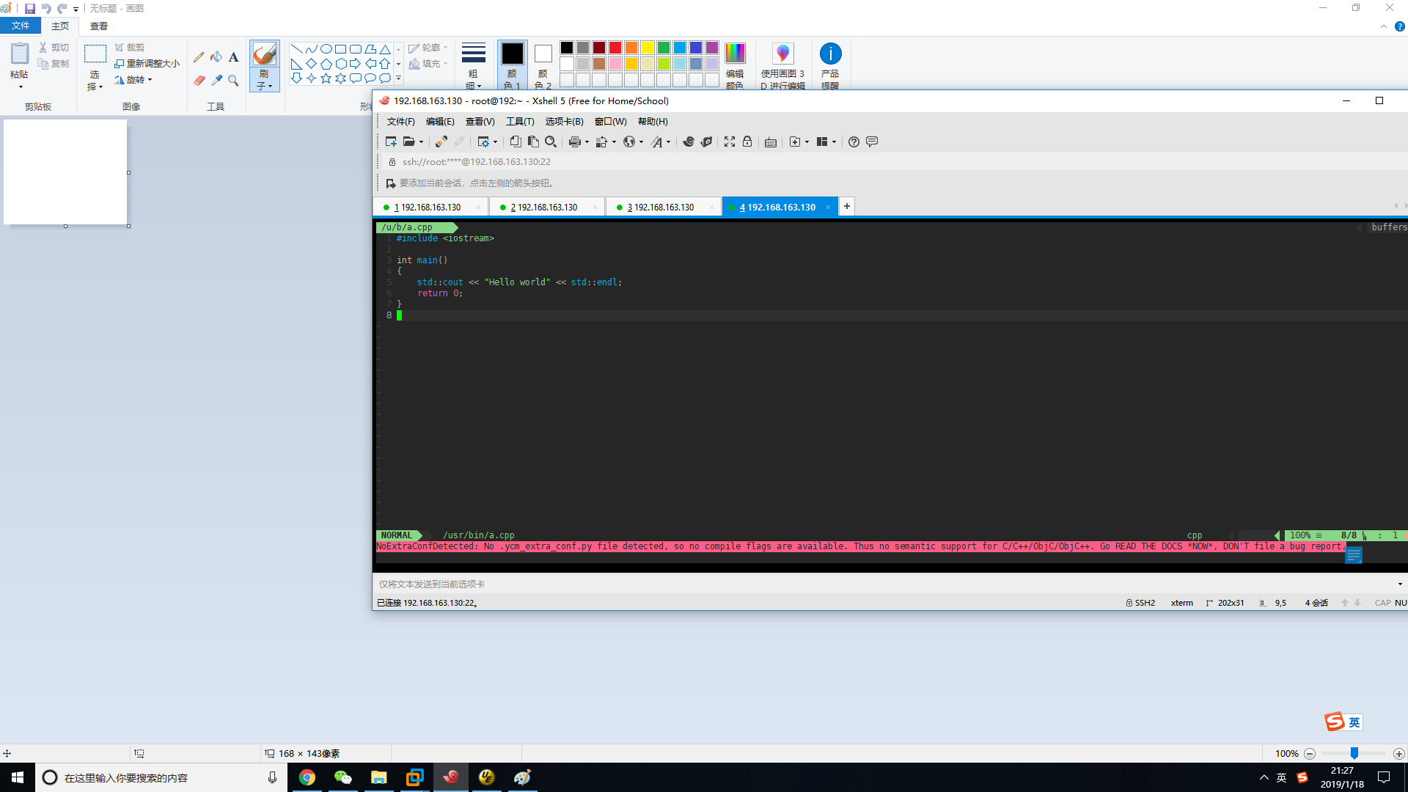Click 使用画图3D进行编辑 button
Screen dimensions: 1408x792
(x=782, y=63)
